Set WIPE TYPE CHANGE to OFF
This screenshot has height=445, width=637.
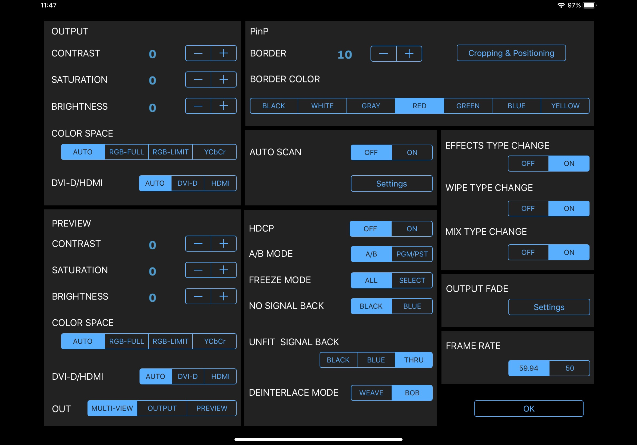tap(528, 208)
